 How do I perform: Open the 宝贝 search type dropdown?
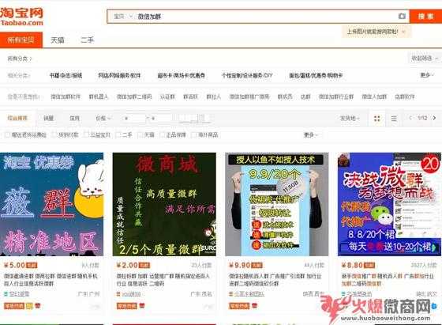122,17
